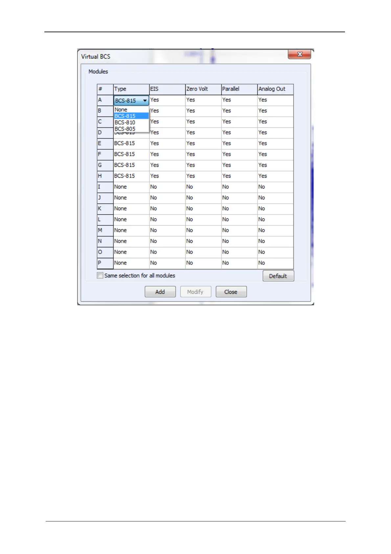The image size is (391, 554).
Task: Click the Zero Volt Yes cell in row F
Action: point(203,154)
